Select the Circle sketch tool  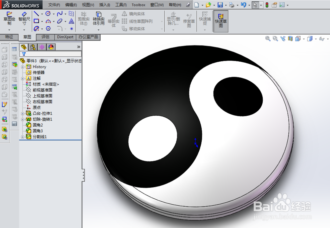click(x=48, y=14)
